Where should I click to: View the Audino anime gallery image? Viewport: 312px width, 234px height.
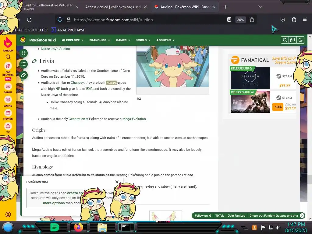(x=173, y=66)
